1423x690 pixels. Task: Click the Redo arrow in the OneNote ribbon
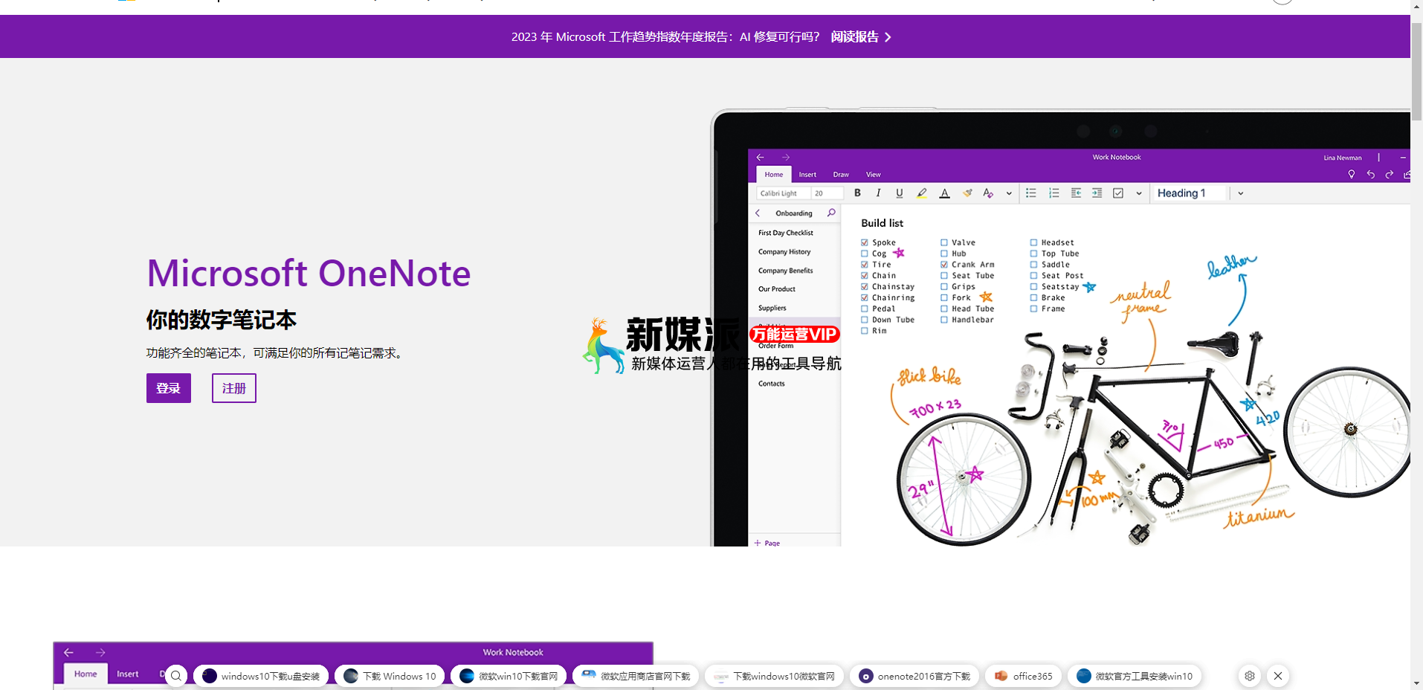point(1389,174)
